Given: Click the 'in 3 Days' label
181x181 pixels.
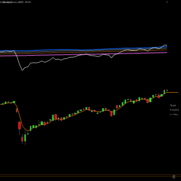Looking at the screenshot, I should (174, 114).
